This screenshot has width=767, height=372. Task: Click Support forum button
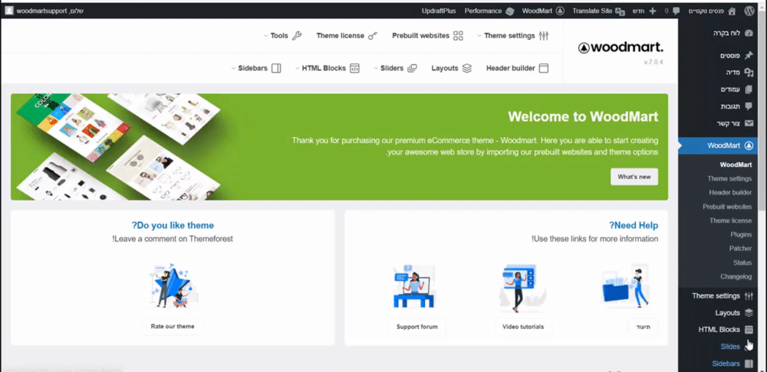pos(416,326)
